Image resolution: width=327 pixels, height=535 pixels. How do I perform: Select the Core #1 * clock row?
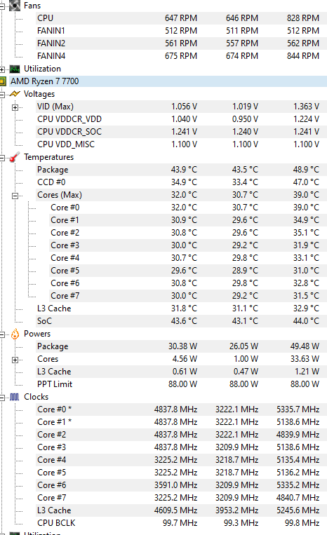[x=181, y=422]
